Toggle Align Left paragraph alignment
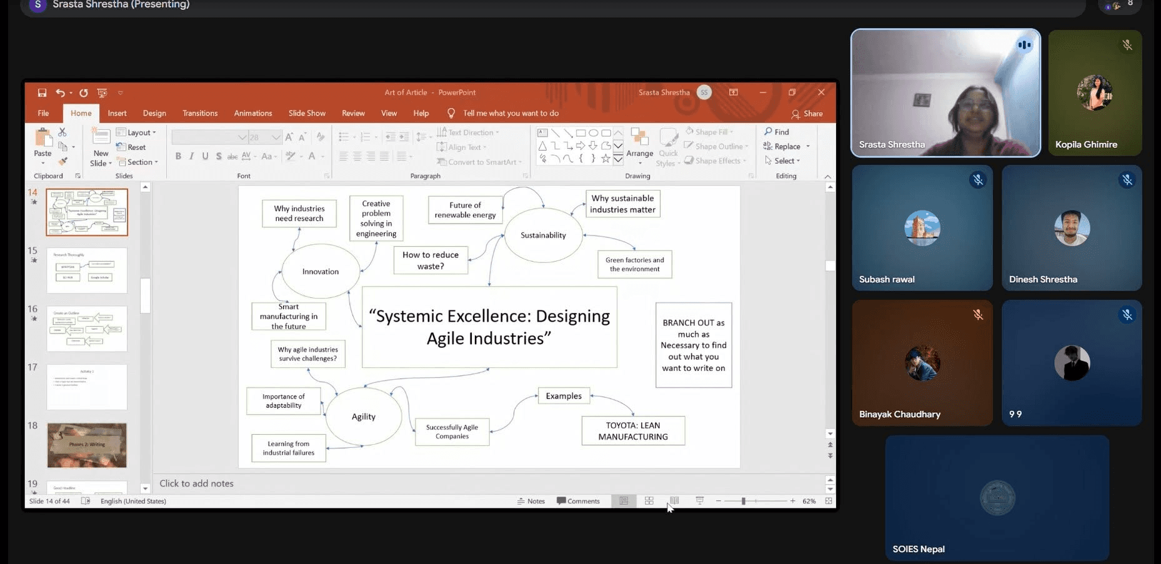The image size is (1161, 564). pyautogui.click(x=343, y=156)
